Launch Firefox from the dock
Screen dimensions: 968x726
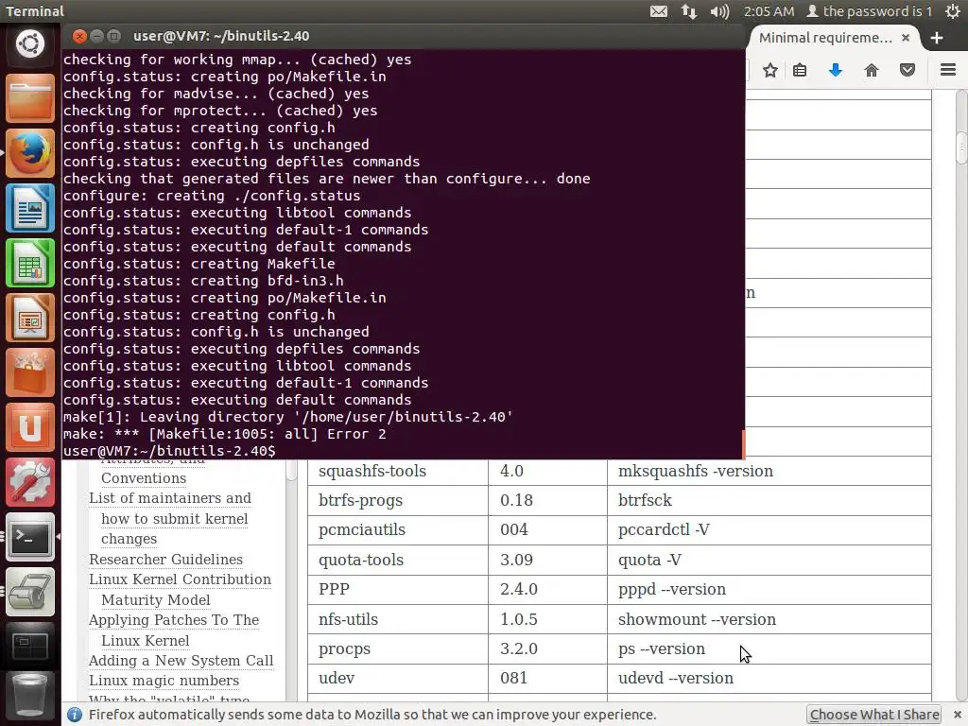[x=29, y=153]
